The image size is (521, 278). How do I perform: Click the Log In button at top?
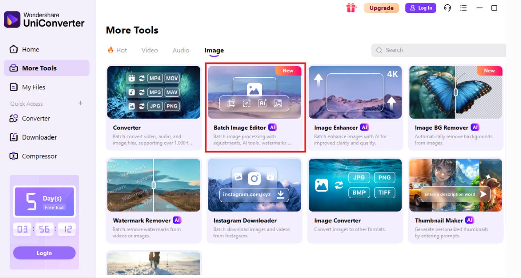tap(420, 8)
